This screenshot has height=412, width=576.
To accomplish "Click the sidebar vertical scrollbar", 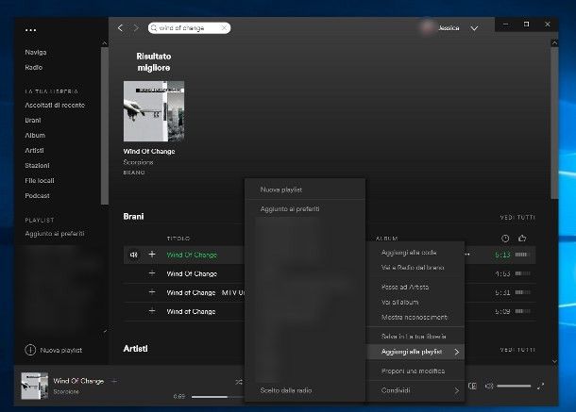I will 105,124.
